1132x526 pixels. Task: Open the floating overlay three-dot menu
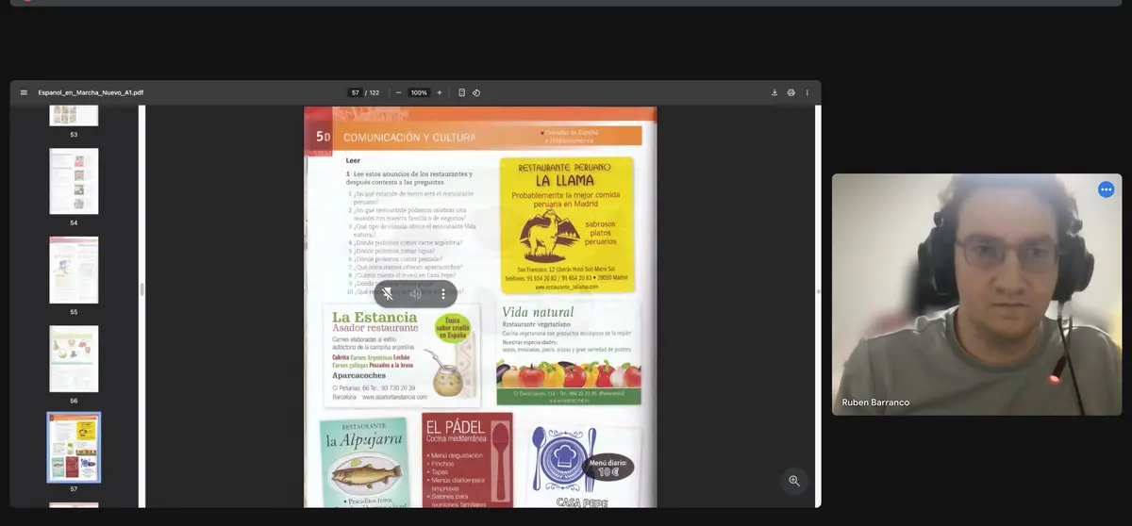[443, 294]
